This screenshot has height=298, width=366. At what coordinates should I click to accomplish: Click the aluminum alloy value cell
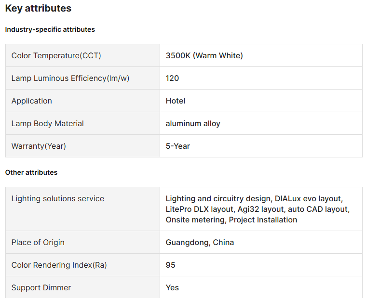pos(193,124)
